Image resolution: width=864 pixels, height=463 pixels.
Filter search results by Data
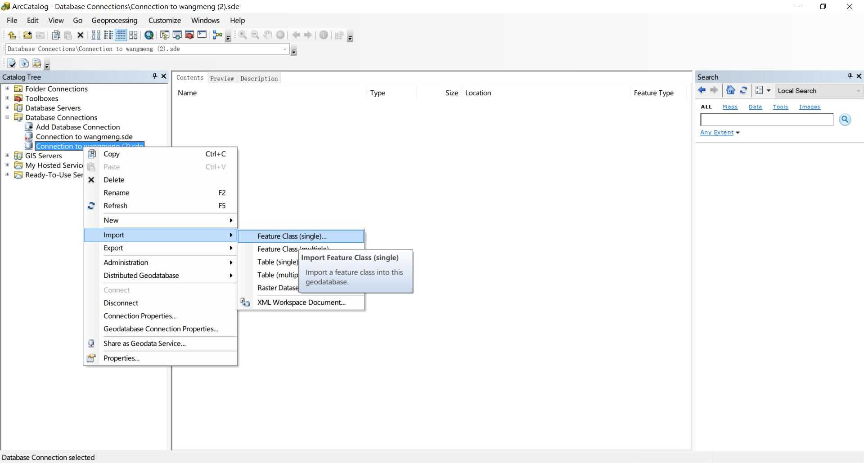(x=755, y=107)
